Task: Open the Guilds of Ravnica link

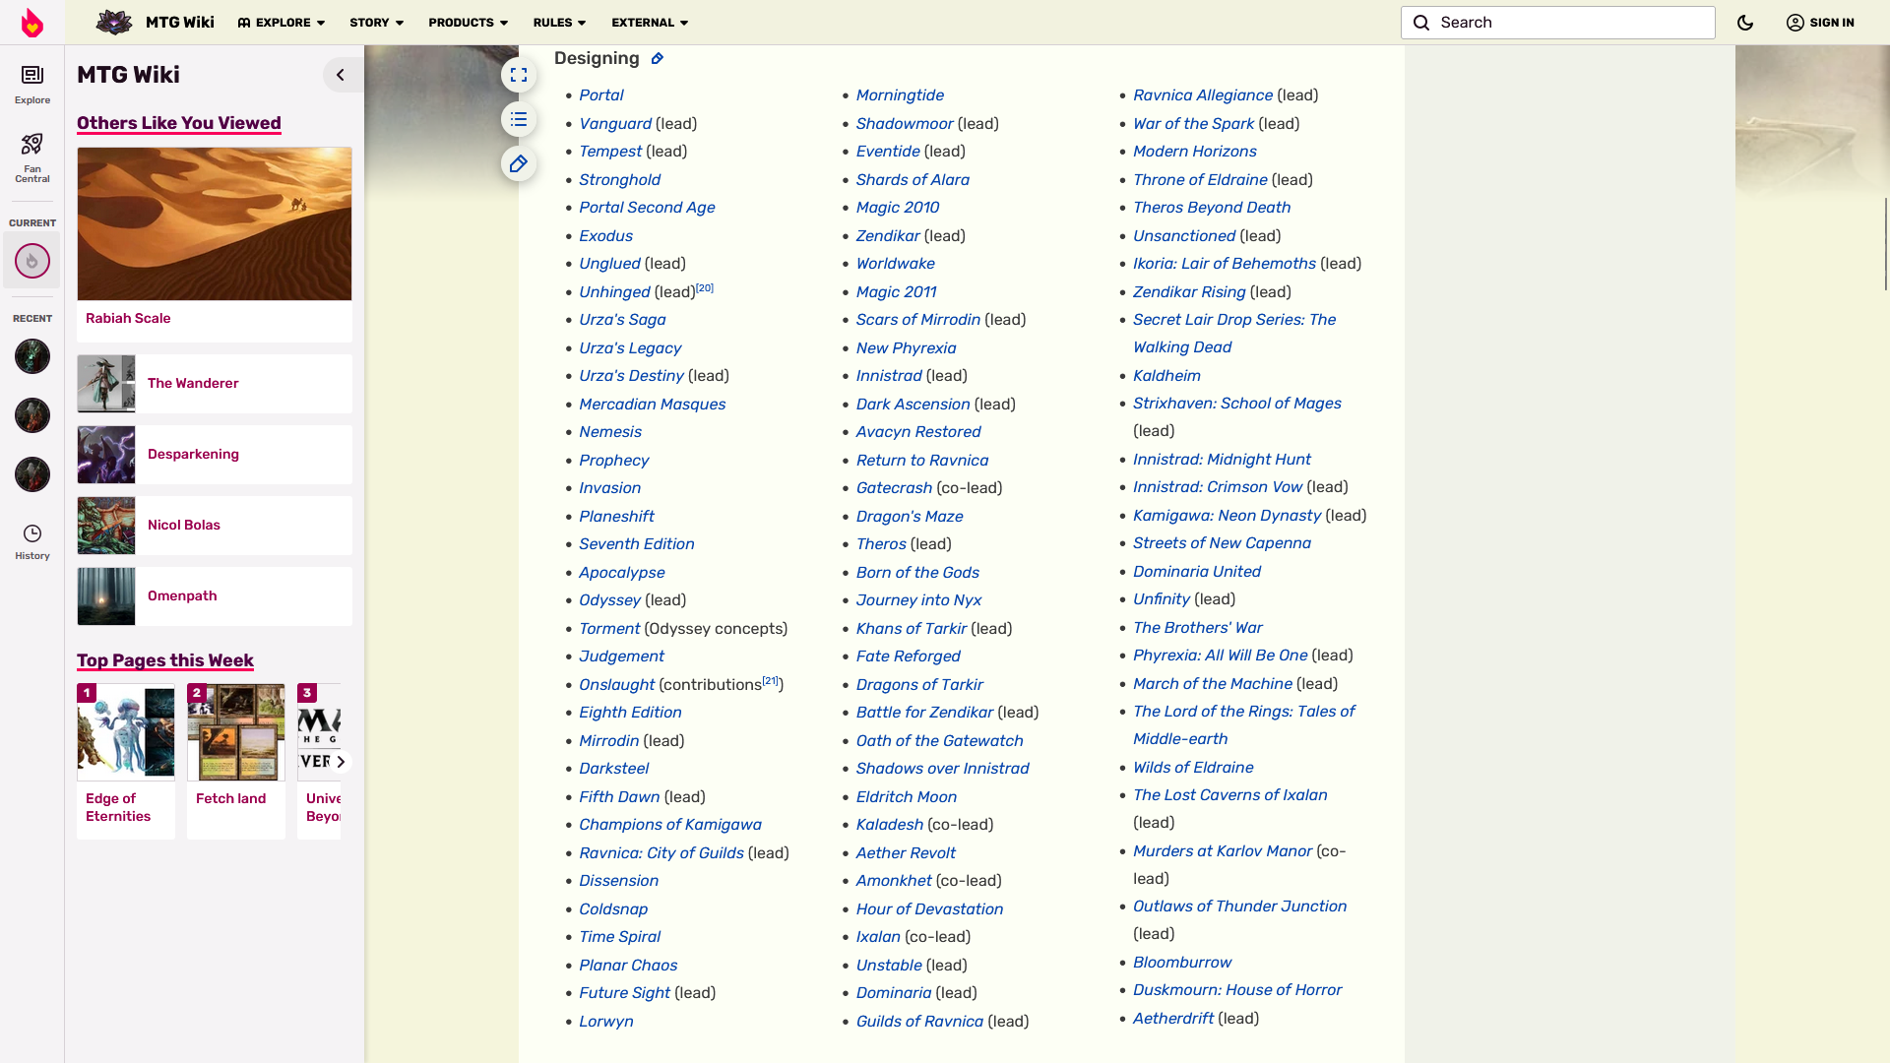Action: click(919, 1022)
